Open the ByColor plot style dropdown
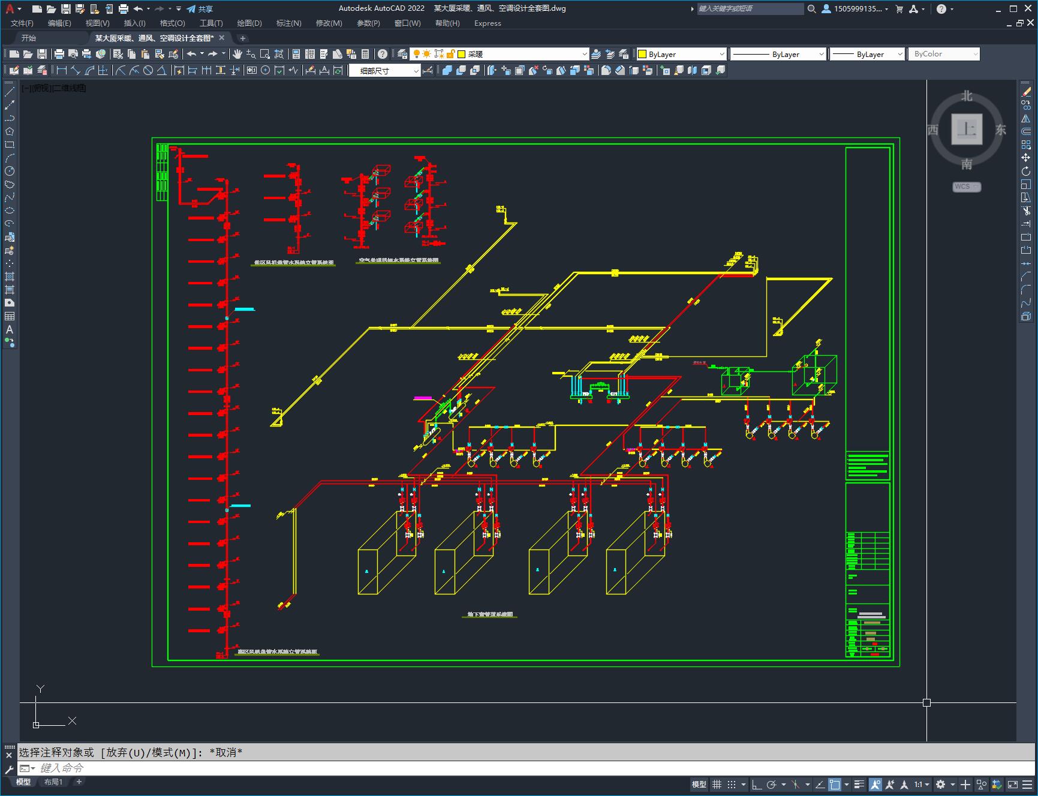This screenshot has width=1038, height=796. click(x=944, y=54)
